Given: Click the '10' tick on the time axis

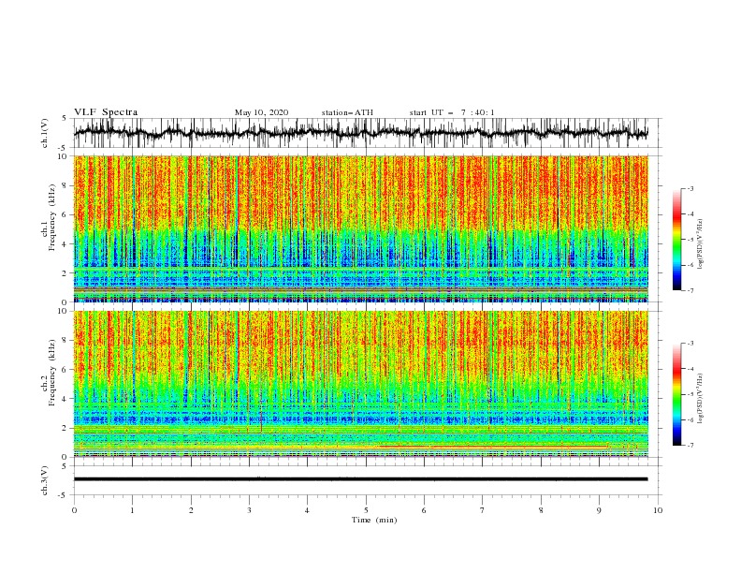Looking at the screenshot, I should [658, 510].
